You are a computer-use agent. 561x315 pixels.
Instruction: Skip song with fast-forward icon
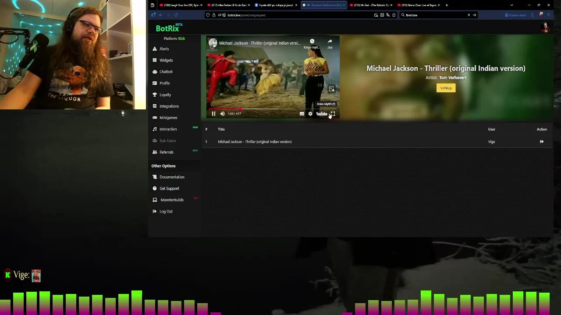[x=542, y=142]
